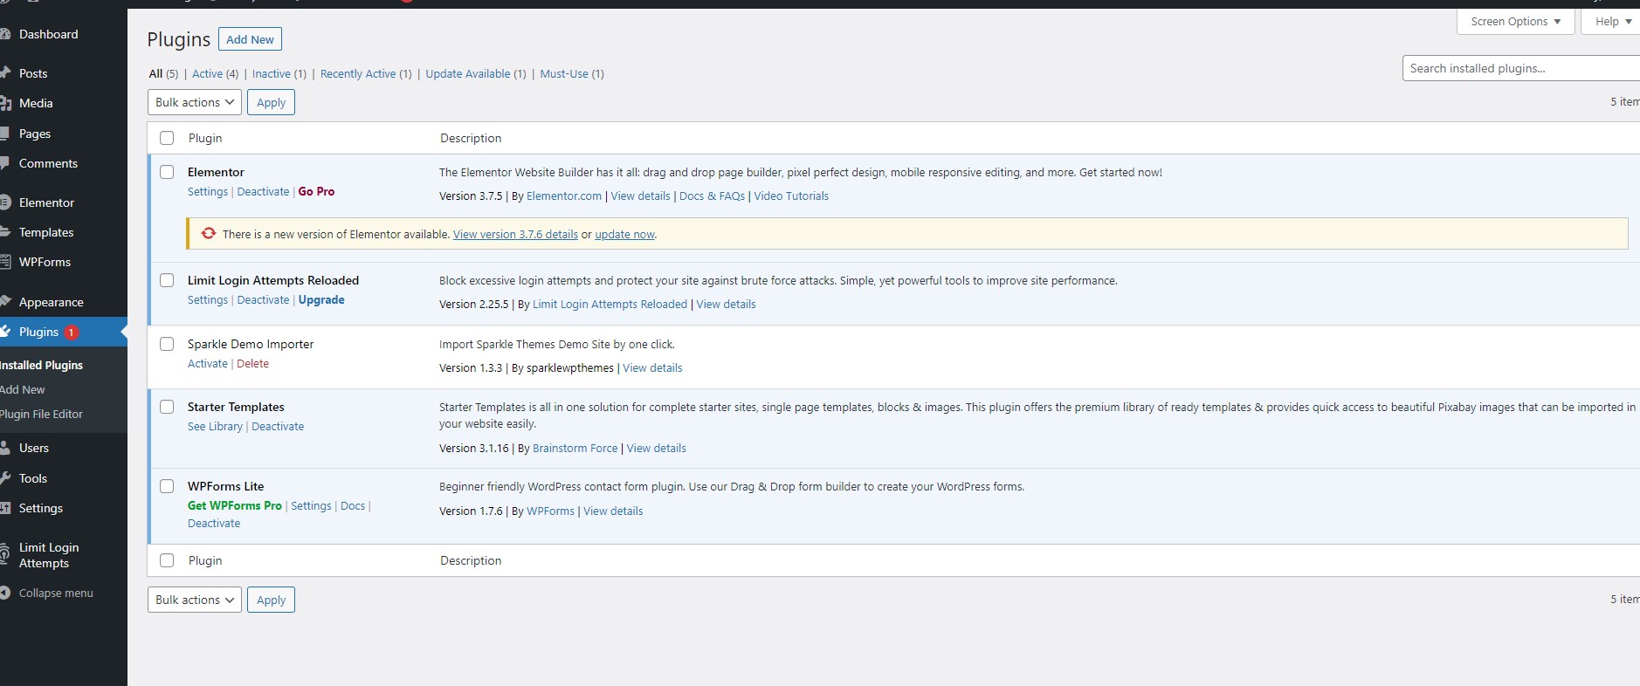Activate Sparkle Demo Importer
This screenshot has width=1640, height=686.
click(208, 364)
